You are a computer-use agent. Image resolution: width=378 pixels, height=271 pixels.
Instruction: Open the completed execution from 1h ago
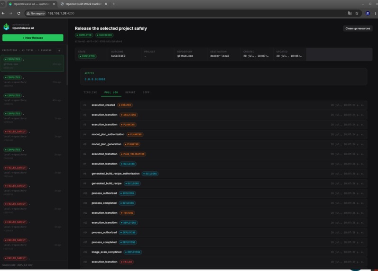pos(32,118)
